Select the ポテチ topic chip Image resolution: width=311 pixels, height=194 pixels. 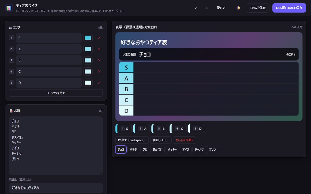click(x=133, y=149)
